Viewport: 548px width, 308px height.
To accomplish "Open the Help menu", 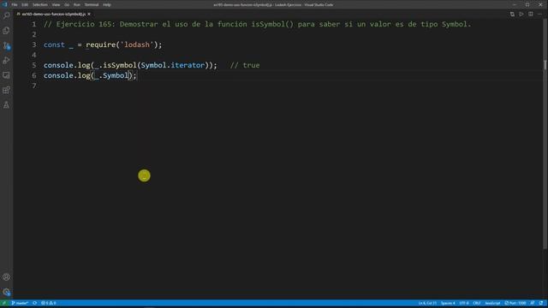I will 107,5.
